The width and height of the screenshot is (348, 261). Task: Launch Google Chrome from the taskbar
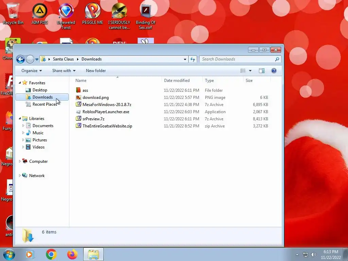[51, 254]
